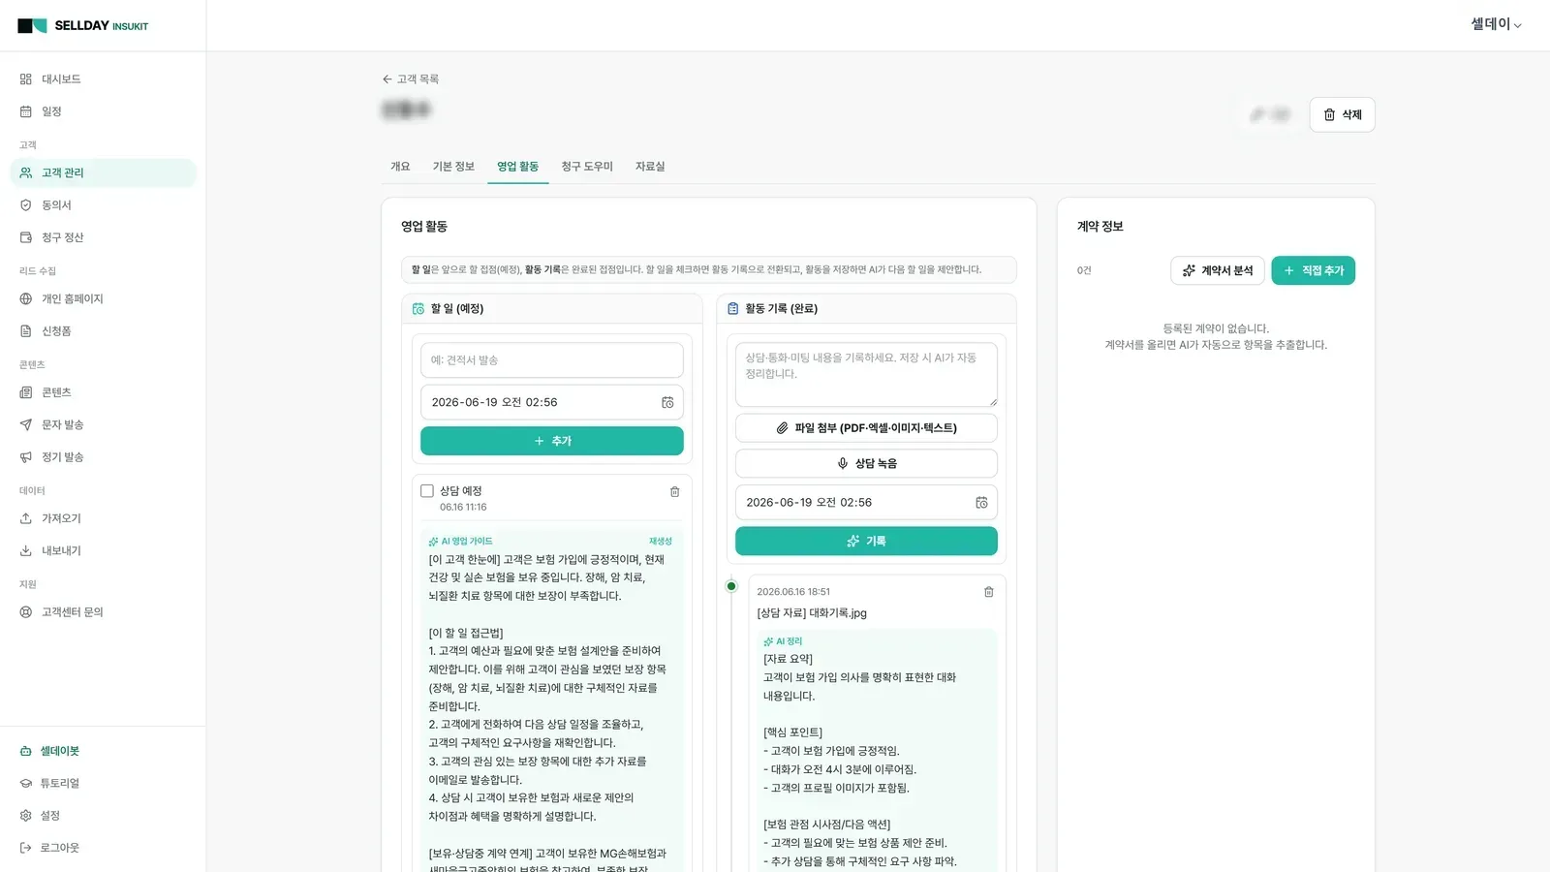Screen dimensions: 1550x872
Task: Click the [상담 자료] 대화기록.jpg entry
Action: point(812,613)
